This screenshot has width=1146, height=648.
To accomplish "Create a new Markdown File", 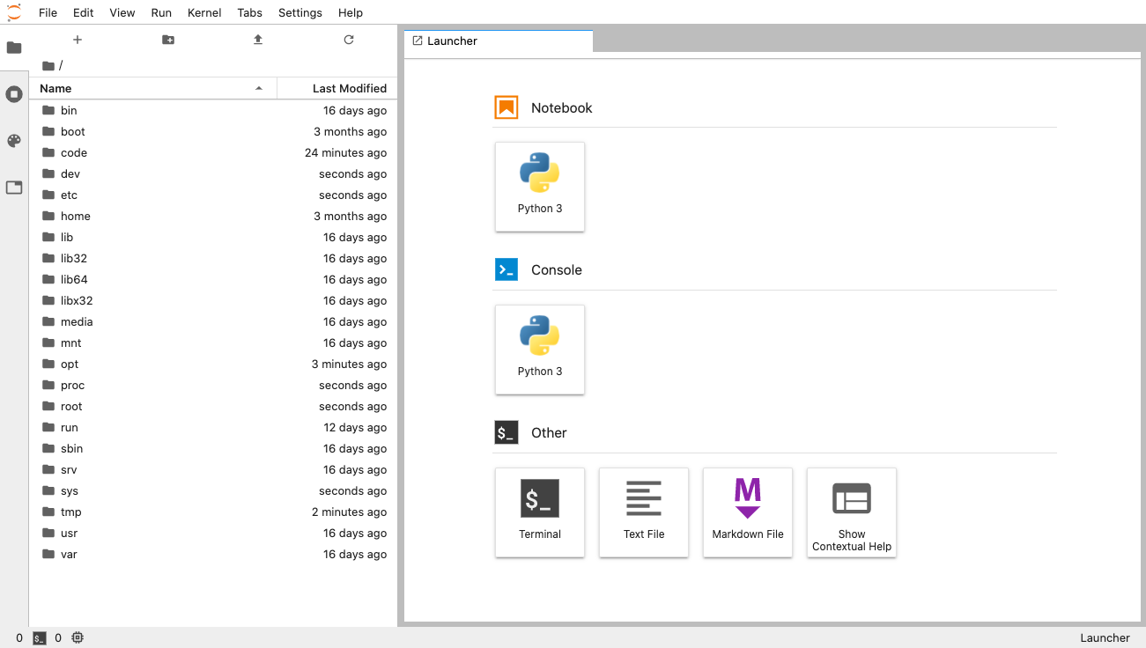I will point(748,512).
